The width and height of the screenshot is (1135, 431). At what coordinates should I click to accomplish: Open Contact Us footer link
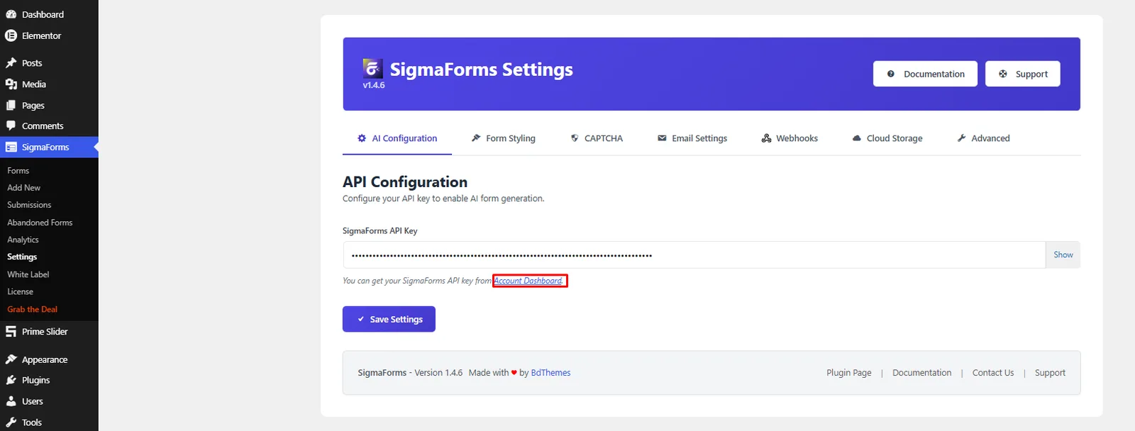[993, 373]
